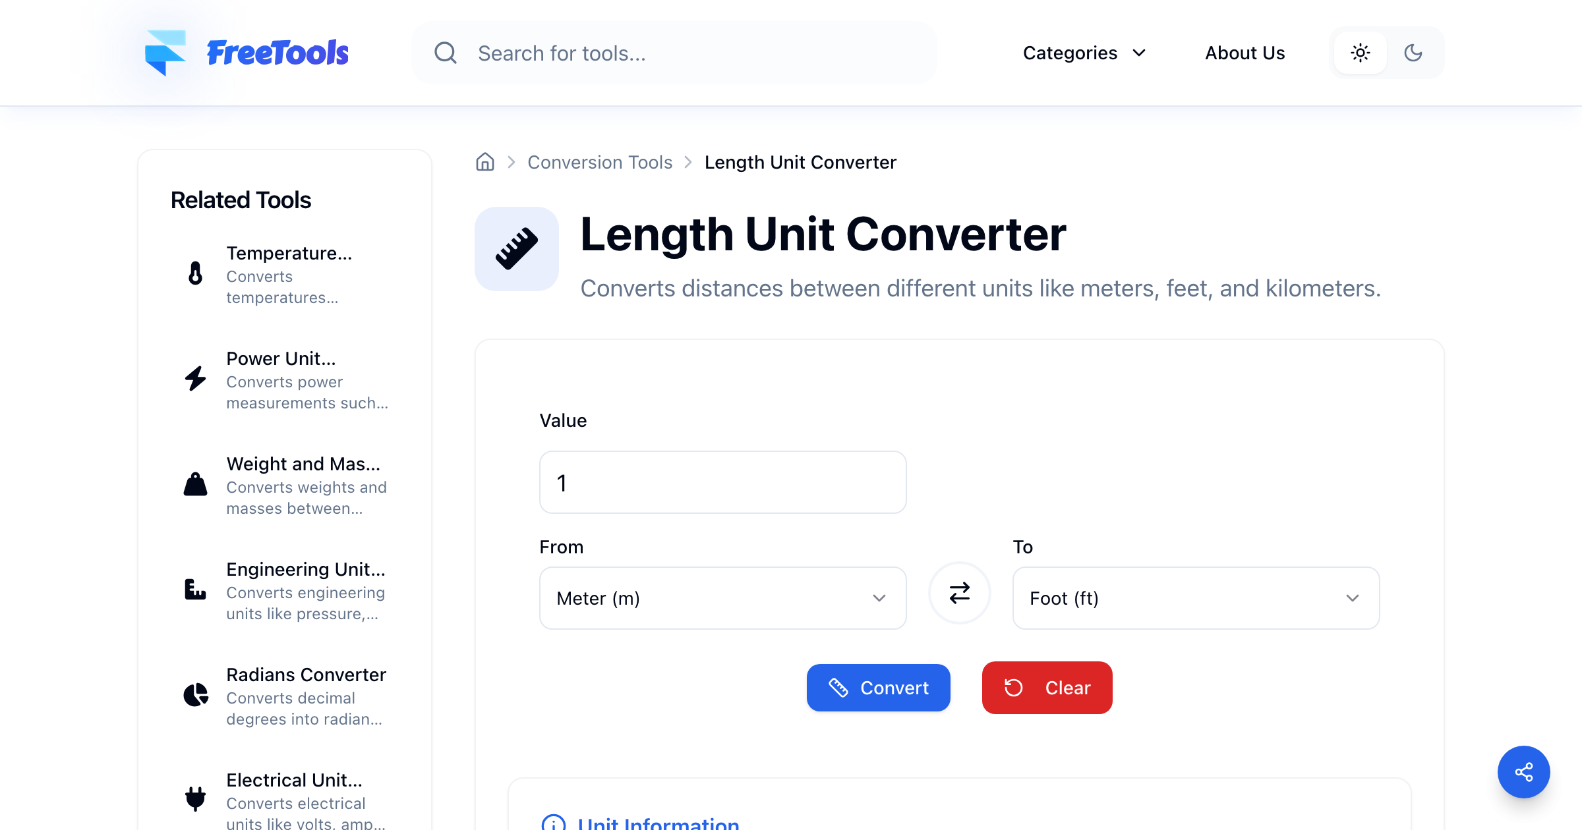This screenshot has height=830, width=1582.
Task: Open the Temperature... related tool
Action: coord(285,274)
